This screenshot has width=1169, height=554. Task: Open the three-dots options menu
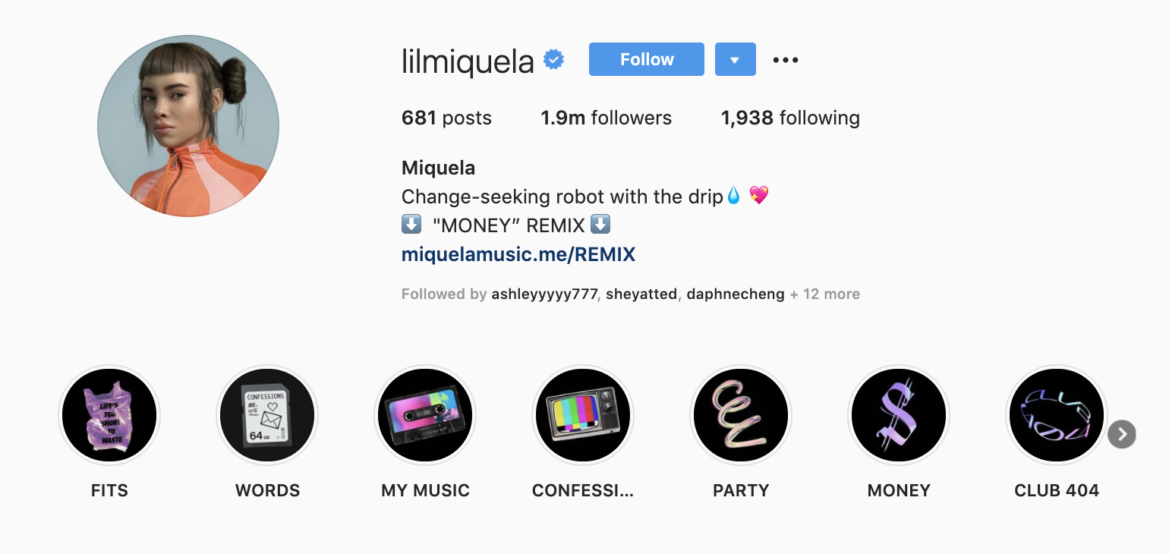785,60
